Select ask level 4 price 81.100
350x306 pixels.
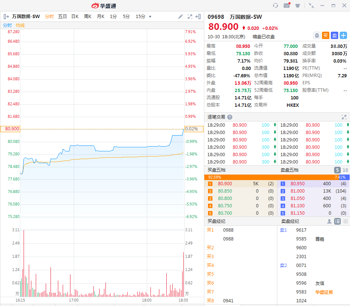[x=298, y=206]
